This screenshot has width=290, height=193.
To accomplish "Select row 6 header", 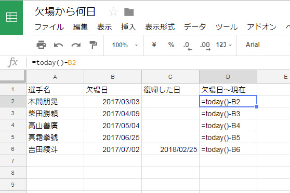I will (x=13, y=149).
